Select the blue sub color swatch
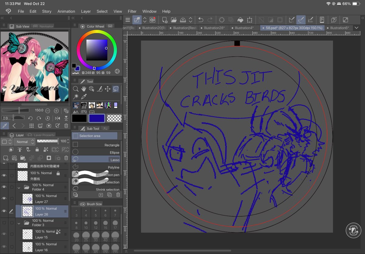The width and height of the screenshot is (365, 254). click(x=97, y=118)
